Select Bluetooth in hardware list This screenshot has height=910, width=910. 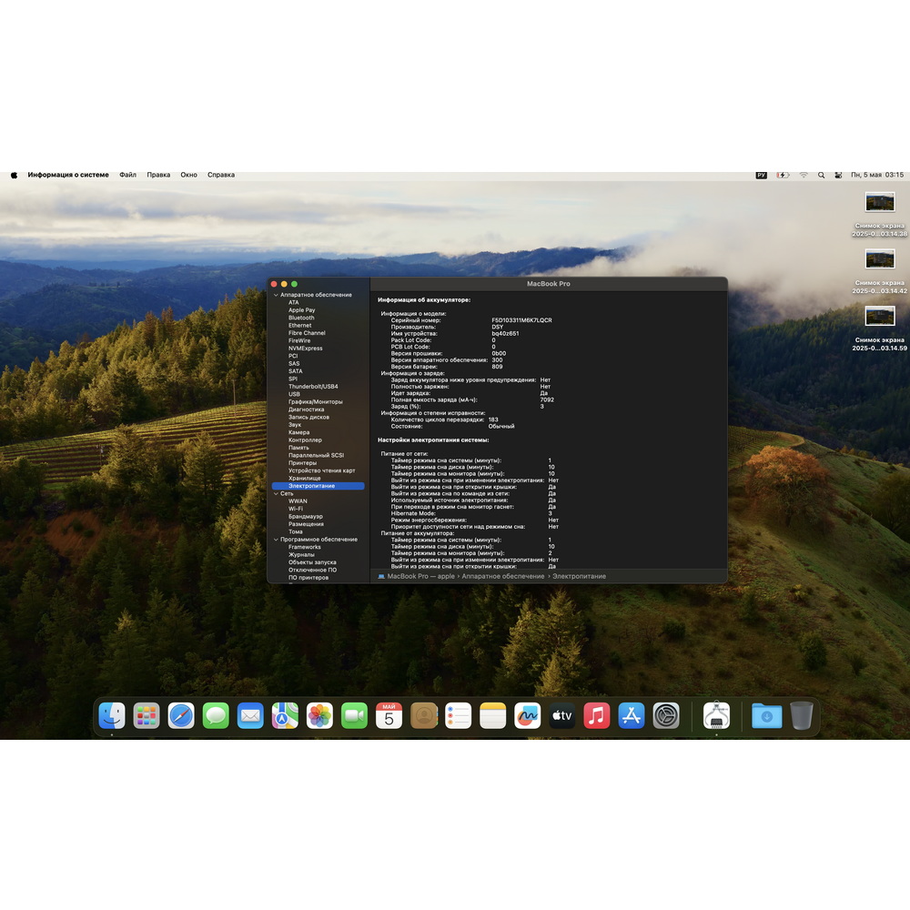pyautogui.click(x=301, y=318)
